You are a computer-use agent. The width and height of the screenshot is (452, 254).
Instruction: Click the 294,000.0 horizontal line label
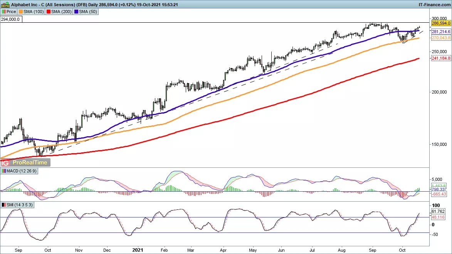(11, 18)
